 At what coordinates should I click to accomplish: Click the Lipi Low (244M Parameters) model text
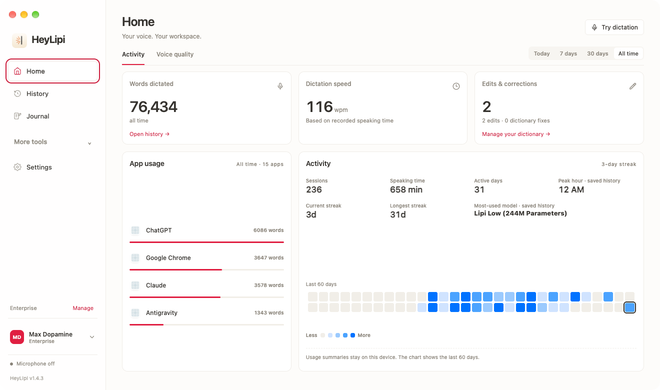[520, 213]
